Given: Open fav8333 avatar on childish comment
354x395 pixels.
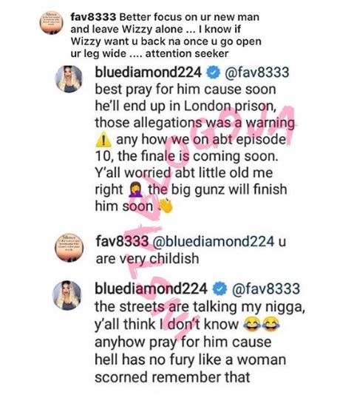Looking at the screenshot, I should click(69, 248).
